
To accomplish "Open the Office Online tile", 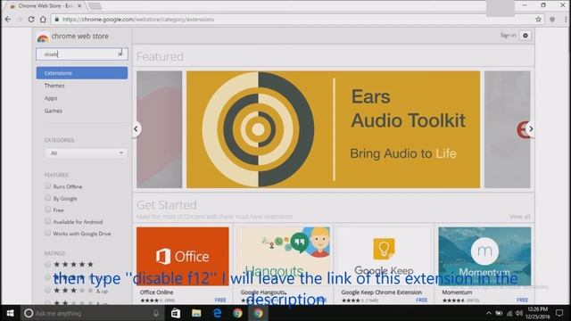I will pyautogui.click(x=183, y=266).
